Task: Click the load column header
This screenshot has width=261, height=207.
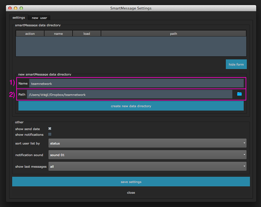Action: [87, 34]
